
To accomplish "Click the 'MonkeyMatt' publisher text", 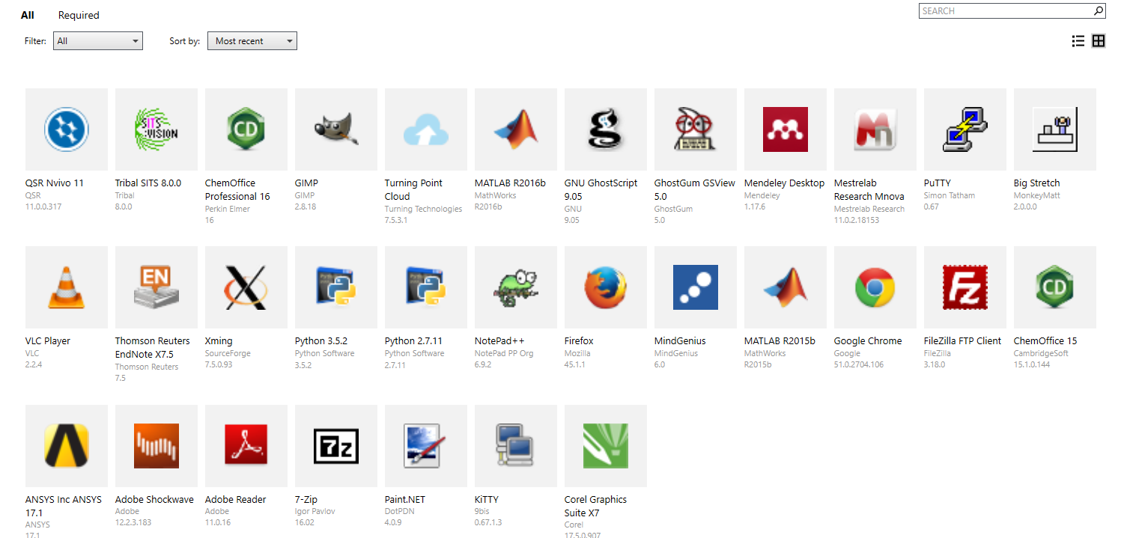I will point(1037,195).
